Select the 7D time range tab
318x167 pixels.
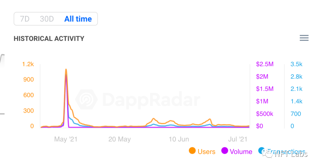25,19
